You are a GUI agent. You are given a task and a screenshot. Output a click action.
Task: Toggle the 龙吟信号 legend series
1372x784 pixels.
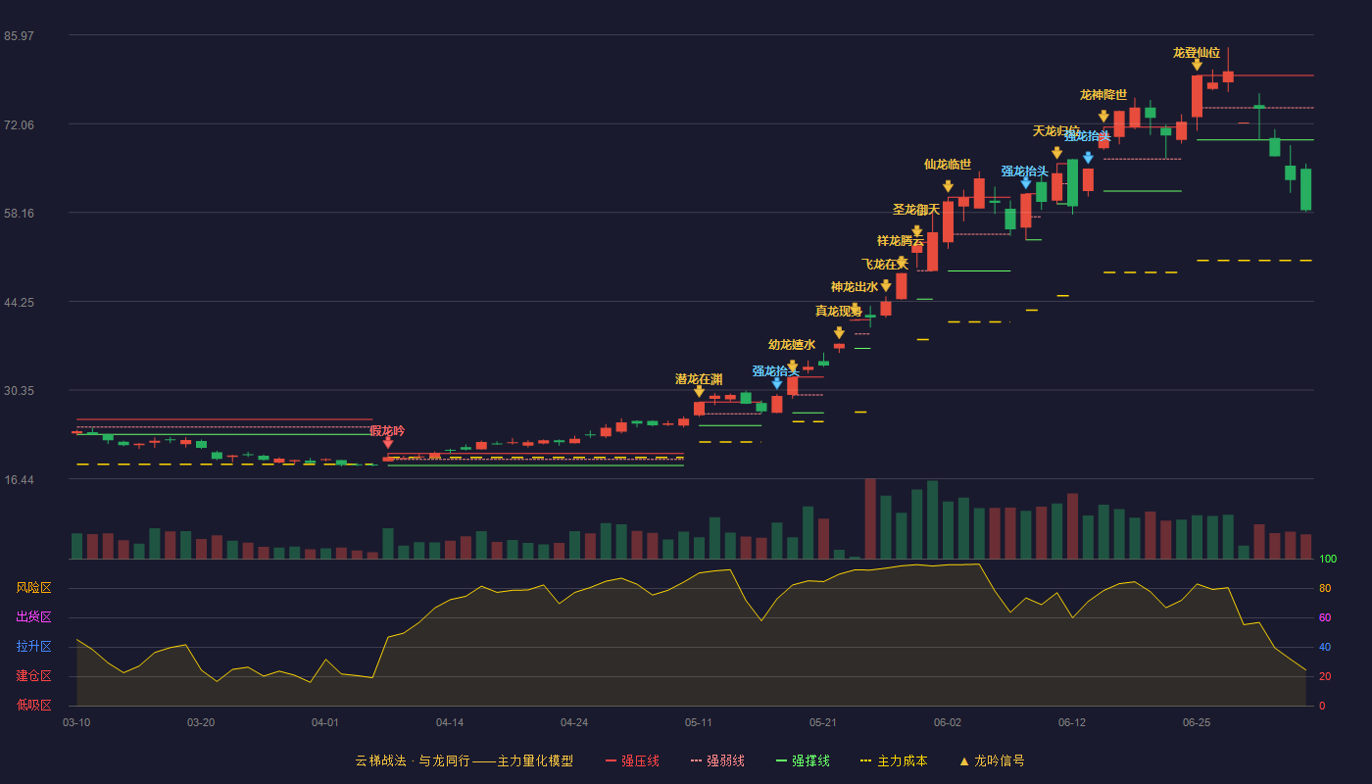(x=992, y=760)
